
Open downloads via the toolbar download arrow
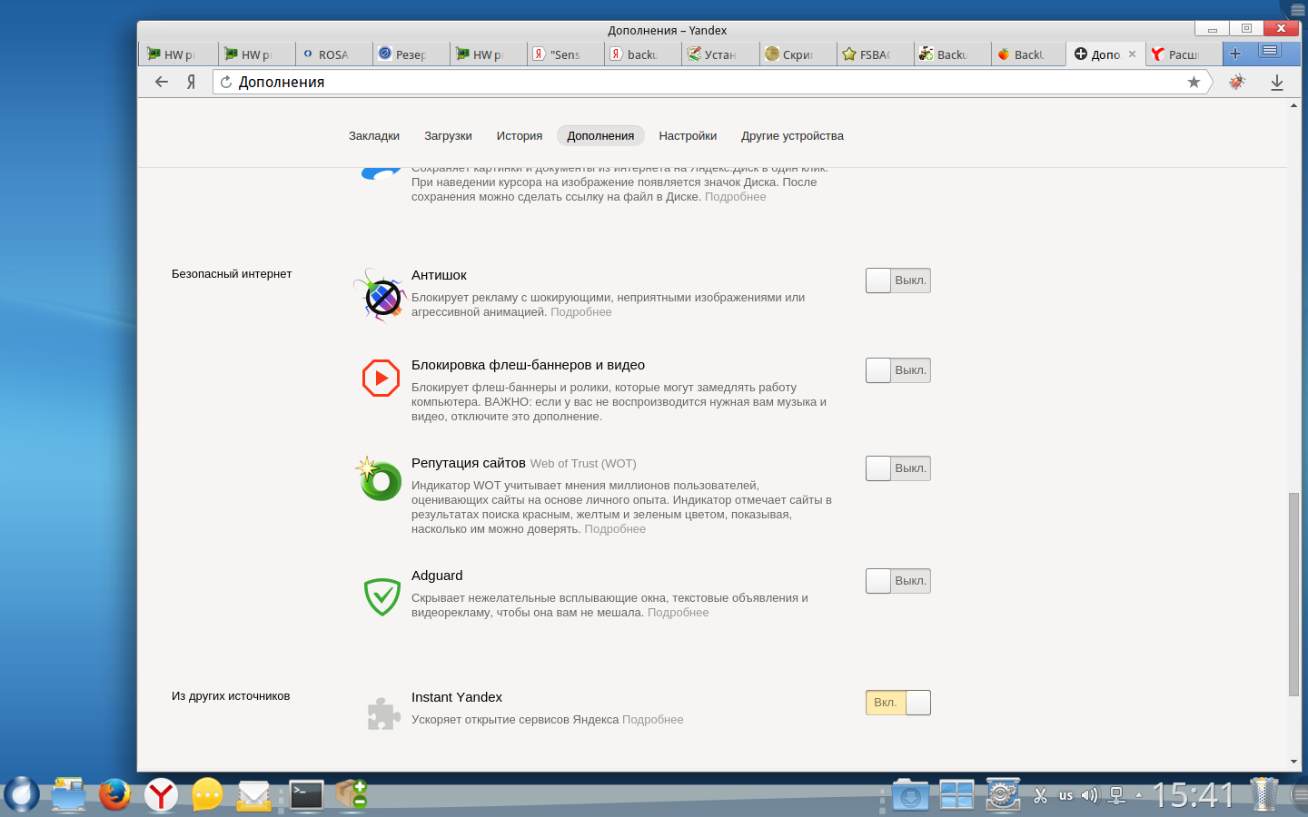click(x=1276, y=82)
